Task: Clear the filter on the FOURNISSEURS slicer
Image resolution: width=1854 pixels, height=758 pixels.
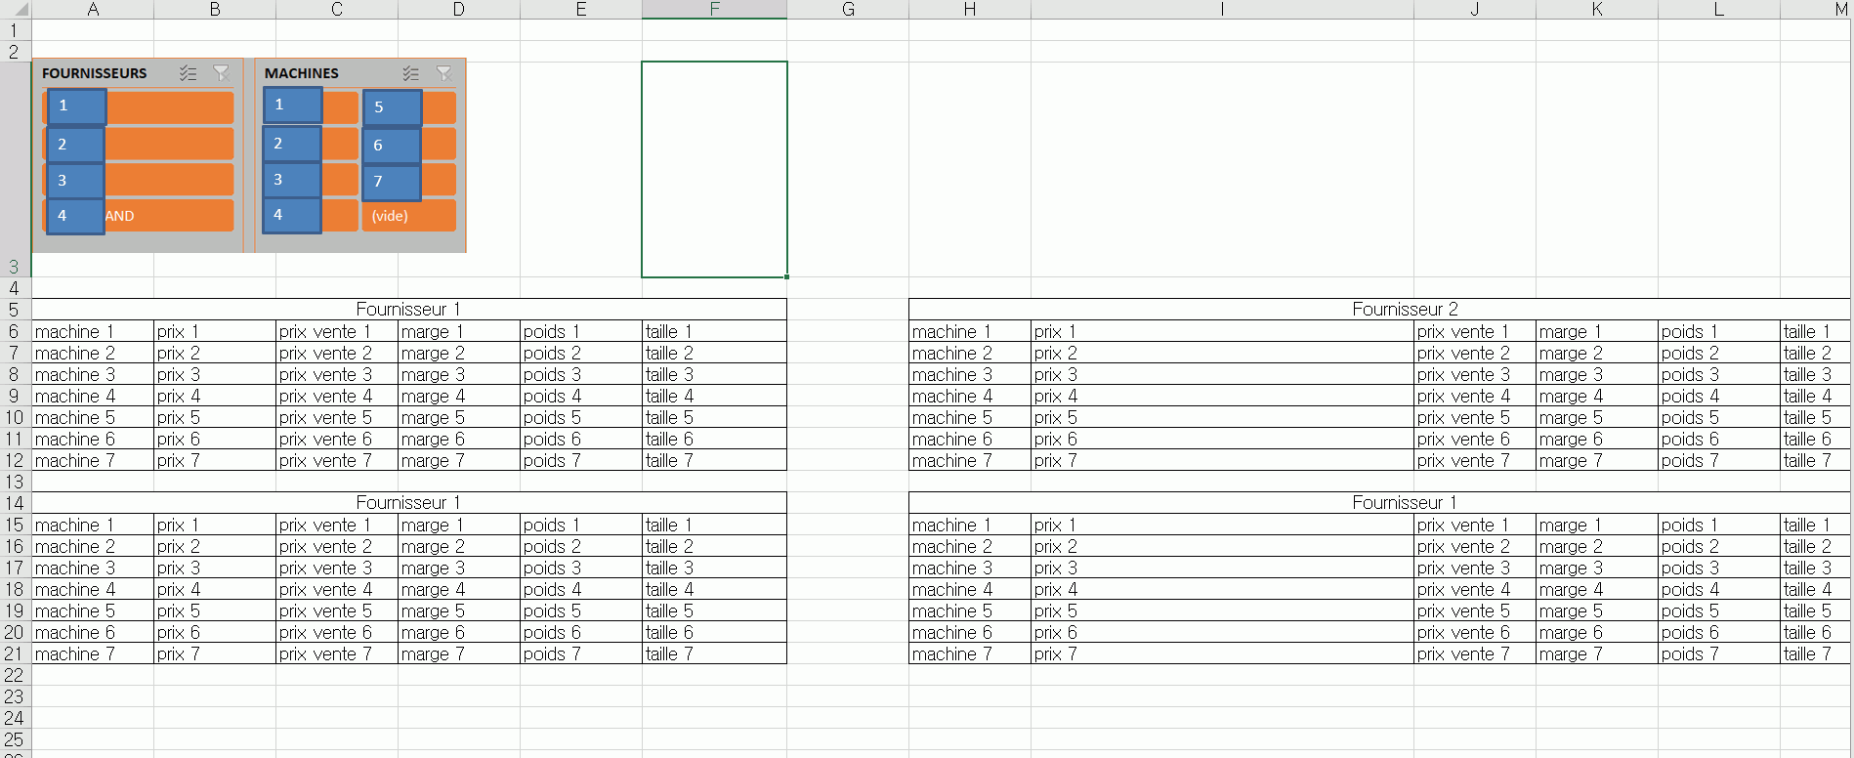Action: coord(222,73)
